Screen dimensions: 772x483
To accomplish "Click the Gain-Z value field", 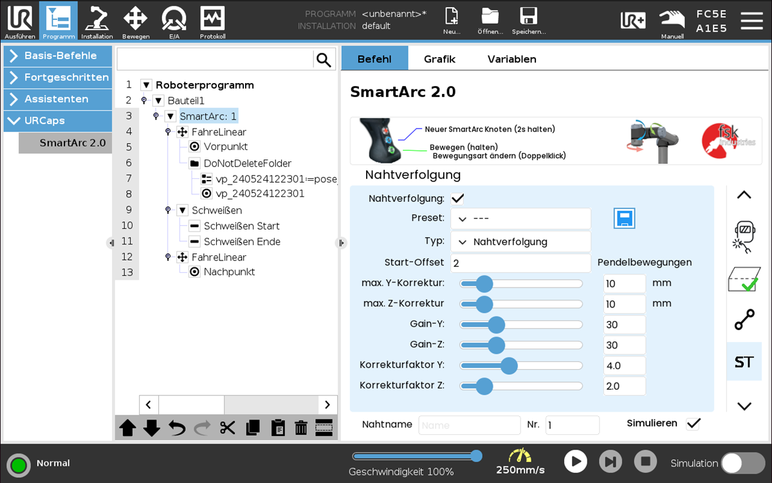I will coord(624,345).
